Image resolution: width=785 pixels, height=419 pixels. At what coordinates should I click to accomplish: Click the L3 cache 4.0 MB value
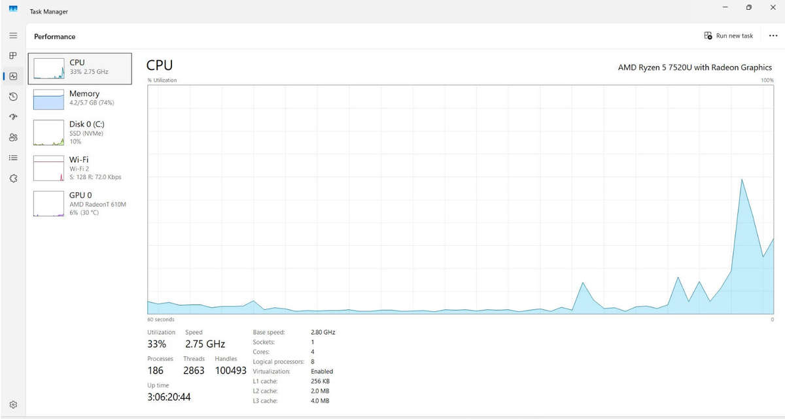coord(320,401)
